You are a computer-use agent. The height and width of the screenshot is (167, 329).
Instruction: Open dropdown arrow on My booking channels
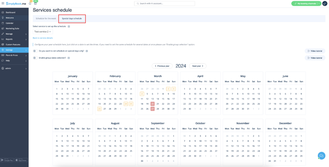(x=319, y=4)
